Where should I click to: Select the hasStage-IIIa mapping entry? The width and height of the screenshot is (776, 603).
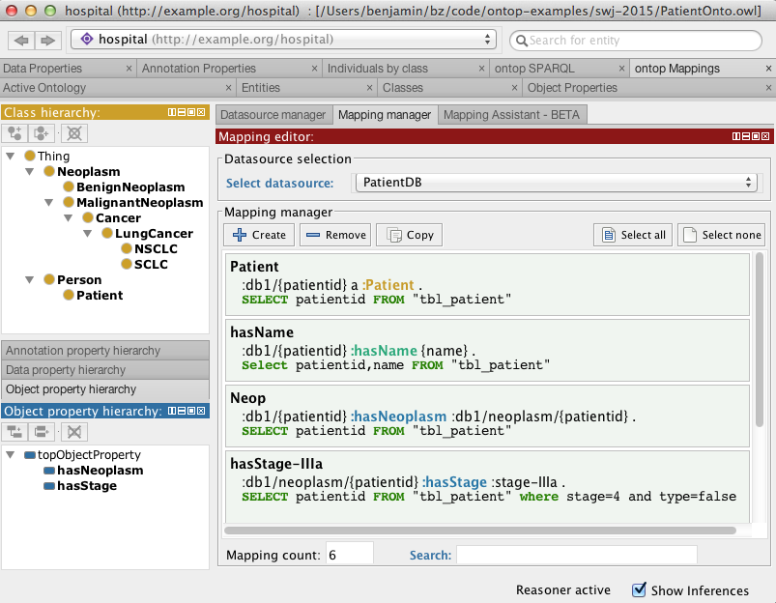click(487, 485)
